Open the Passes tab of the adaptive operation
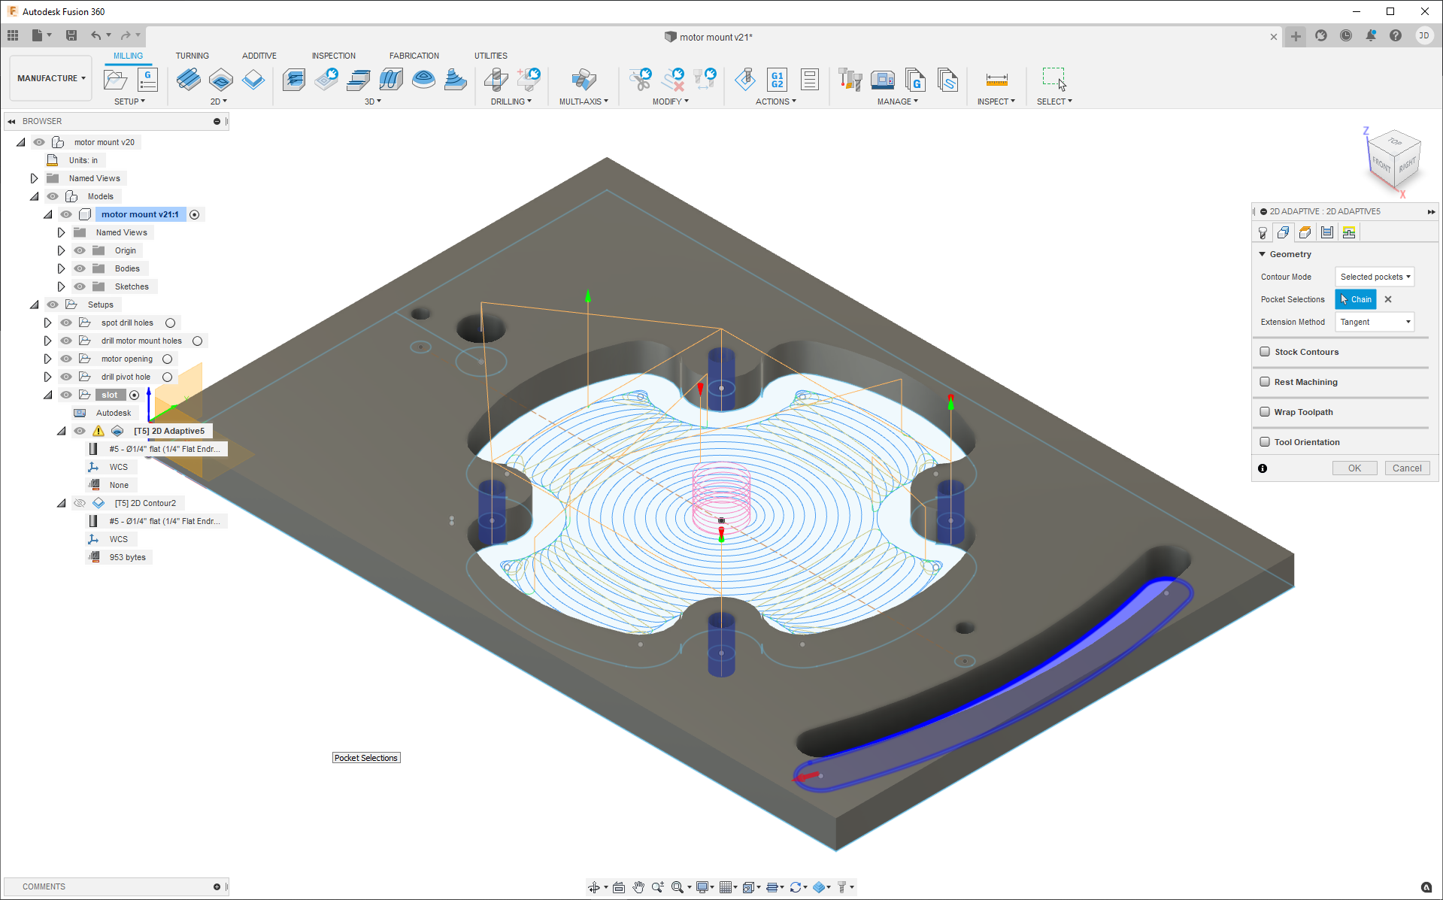This screenshot has width=1443, height=900. pos(1326,232)
